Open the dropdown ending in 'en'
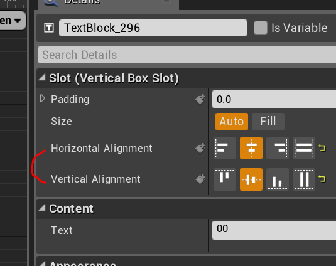Viewport: 336px width, 266px height. click(13, 21)
